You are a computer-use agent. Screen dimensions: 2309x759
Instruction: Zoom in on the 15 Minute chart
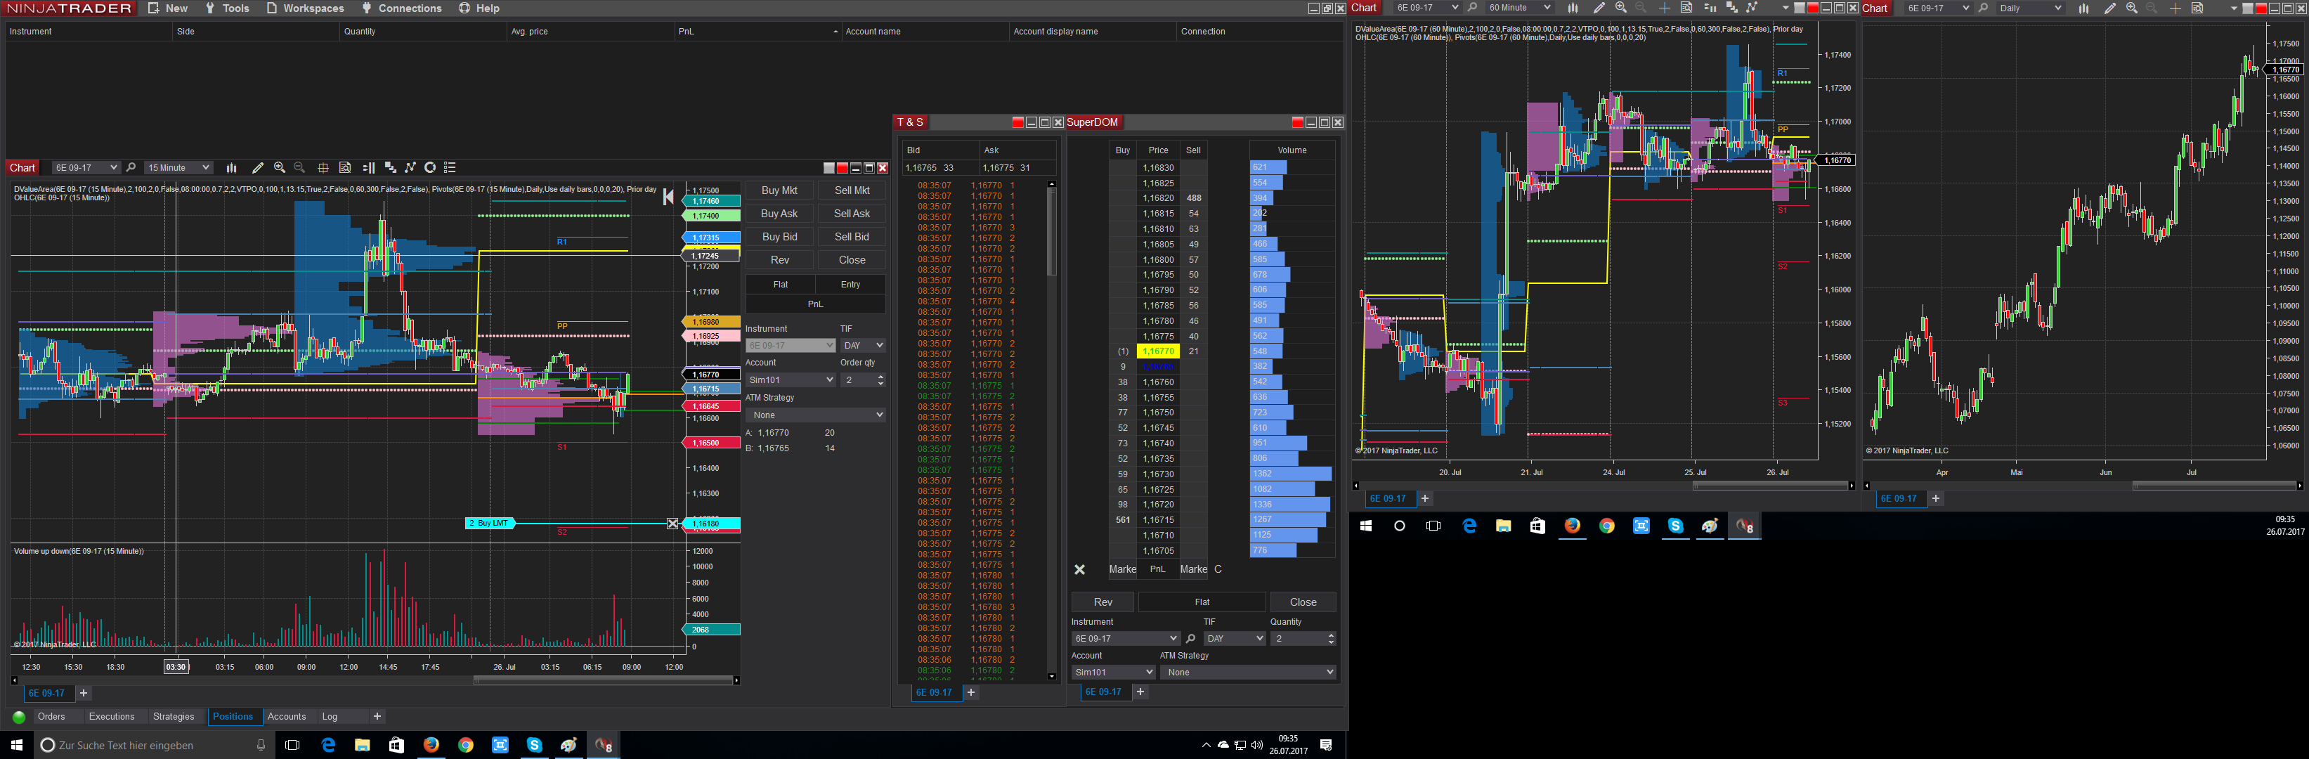(280, 167)
